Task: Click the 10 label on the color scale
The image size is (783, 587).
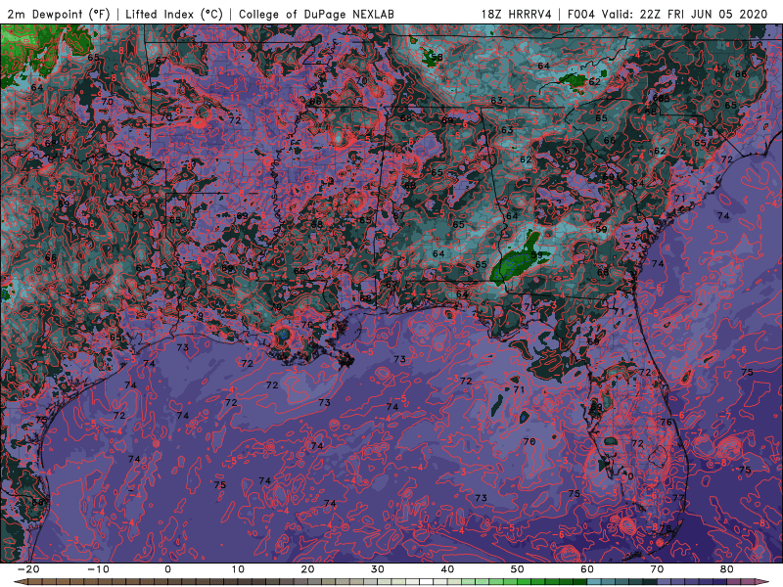Action: tap(238, 569)
